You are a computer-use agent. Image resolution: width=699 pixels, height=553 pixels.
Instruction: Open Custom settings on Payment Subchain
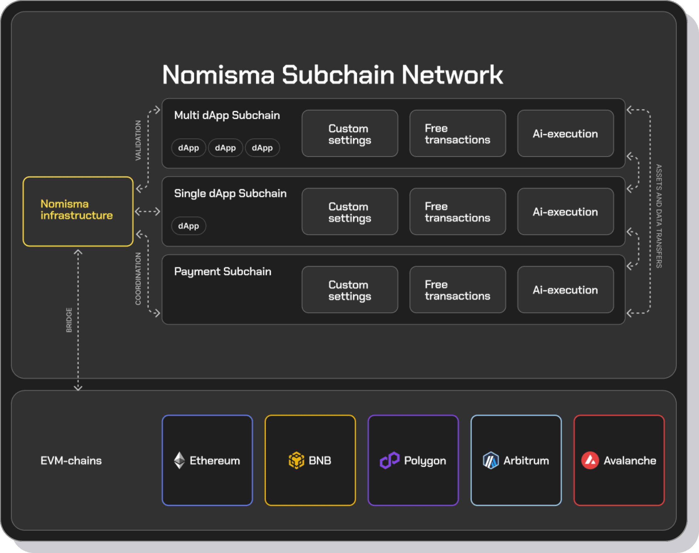point(350,290)
